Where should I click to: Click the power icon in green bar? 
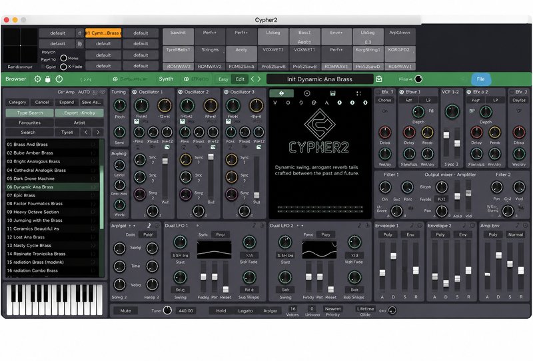[59, 79]
